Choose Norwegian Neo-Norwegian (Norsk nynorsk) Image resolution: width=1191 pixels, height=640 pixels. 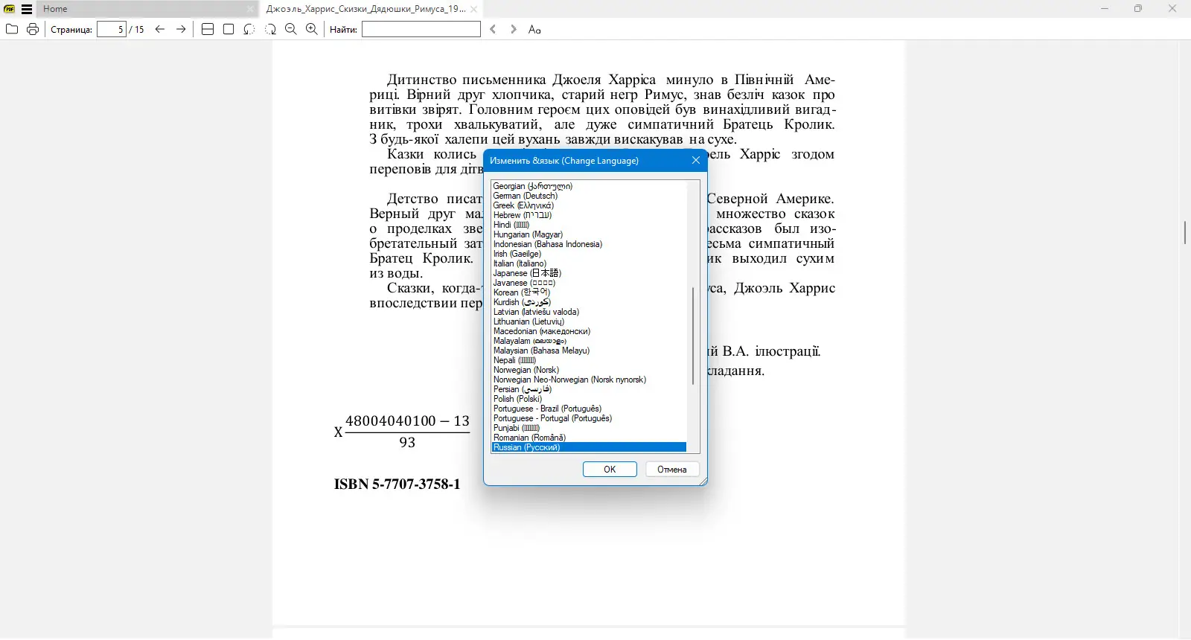[589, 380]
